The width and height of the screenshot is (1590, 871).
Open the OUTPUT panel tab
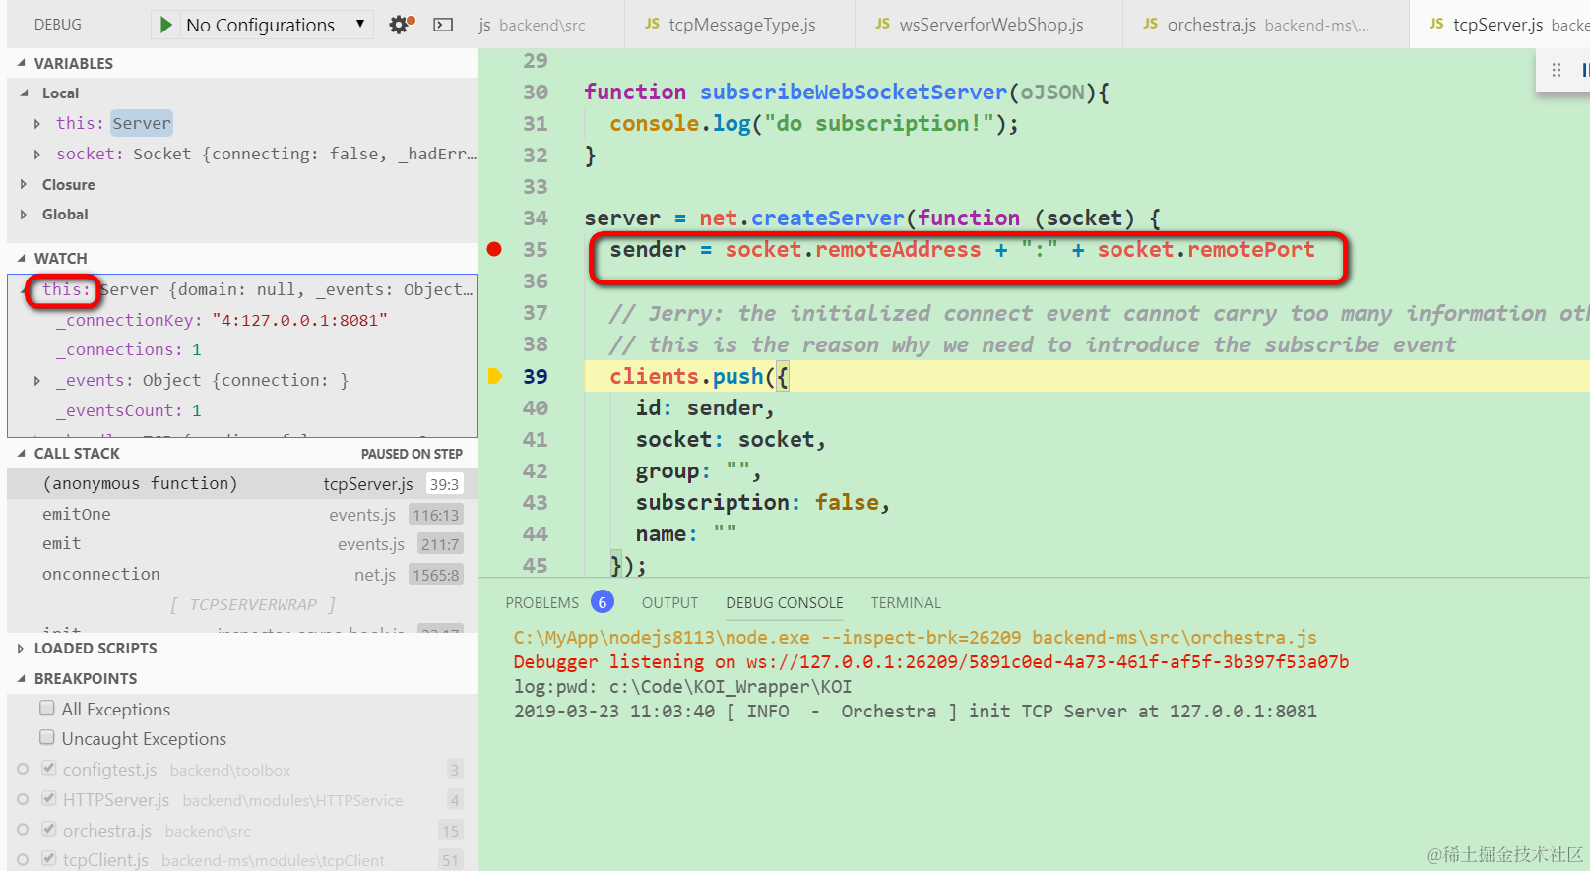click(x=669, y=603)
